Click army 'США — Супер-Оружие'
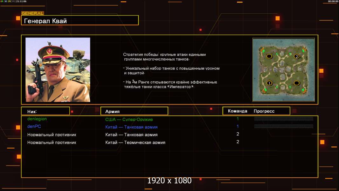 tap(129, 119)
